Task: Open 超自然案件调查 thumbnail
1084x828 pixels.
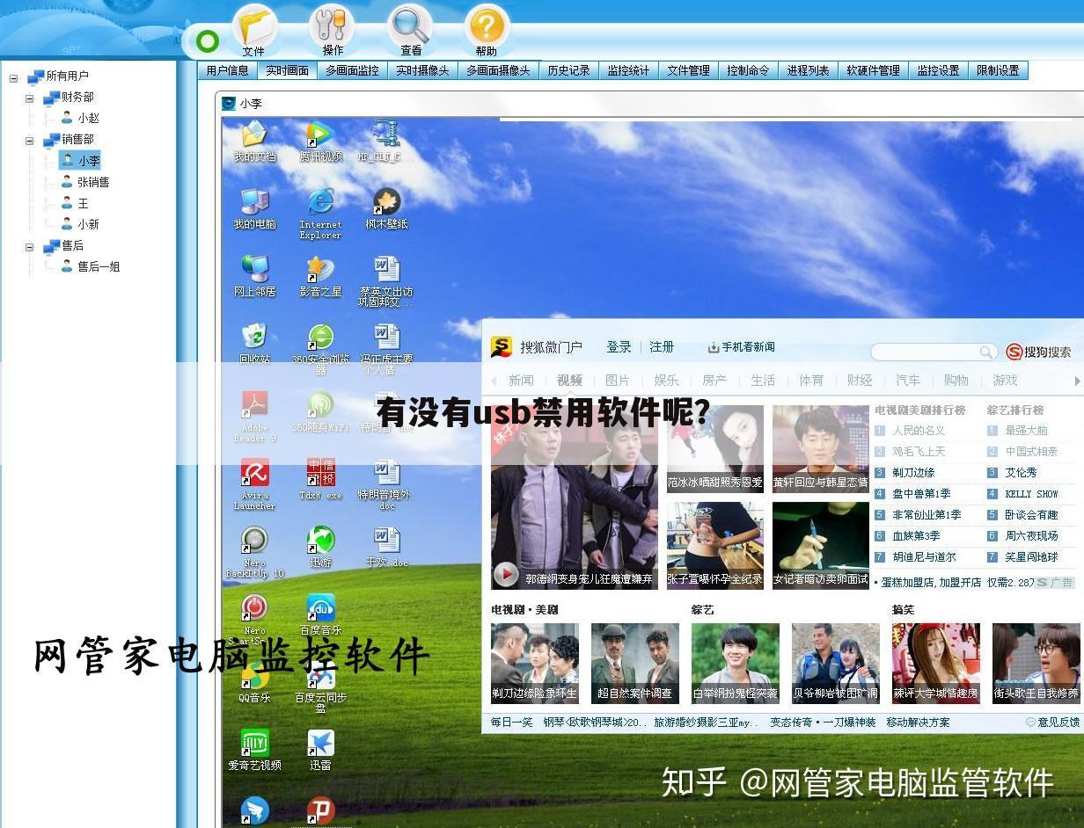Action: (635, 662)
